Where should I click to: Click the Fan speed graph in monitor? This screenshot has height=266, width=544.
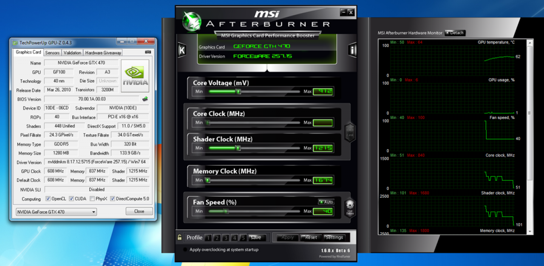point(452,136)
